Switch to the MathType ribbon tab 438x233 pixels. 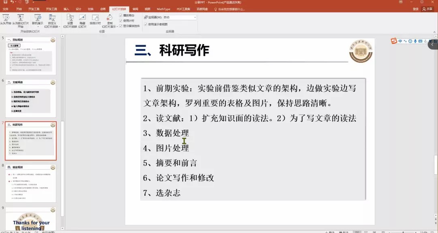163,9
